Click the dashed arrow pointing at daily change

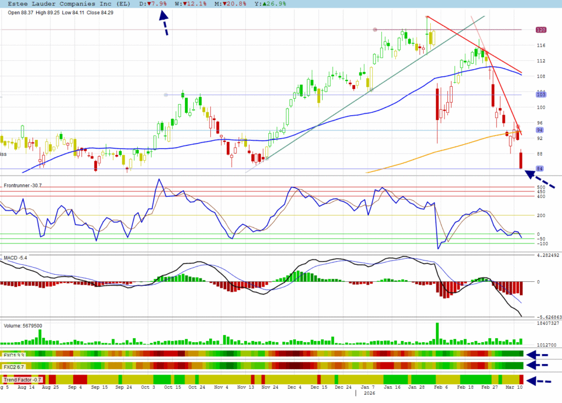pyautogui.click(x=164, y=24)
